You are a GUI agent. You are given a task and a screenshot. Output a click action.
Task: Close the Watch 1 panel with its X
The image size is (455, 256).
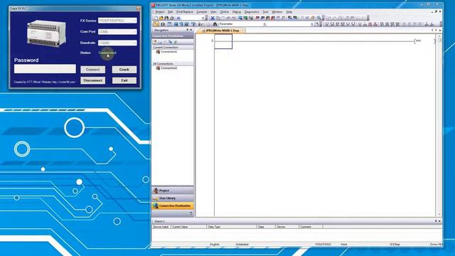(x=439, y=221)
